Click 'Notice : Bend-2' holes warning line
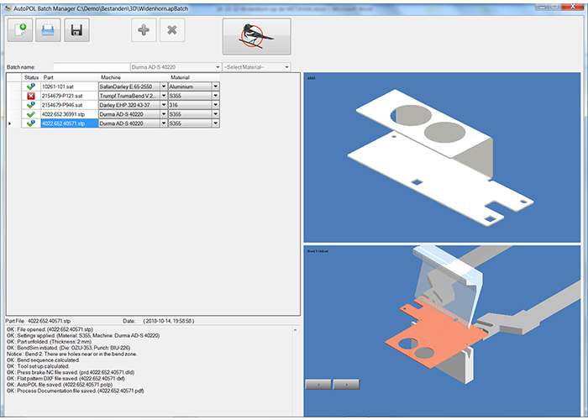 [72, 354]
